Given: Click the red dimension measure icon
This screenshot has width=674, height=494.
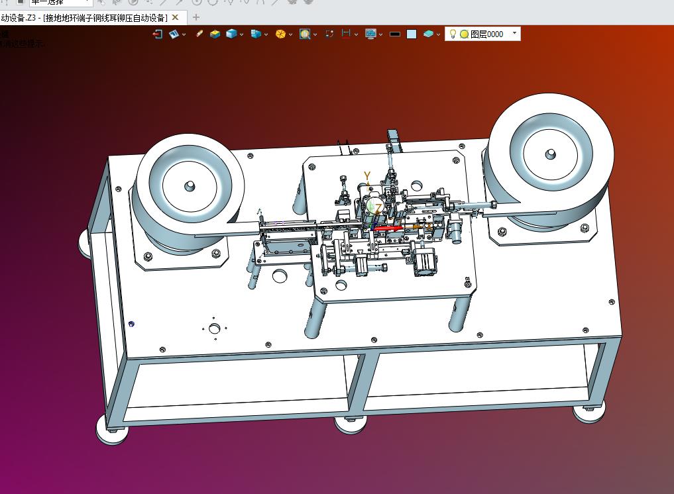Looking at the screenshot, I should tap(346, 34).
